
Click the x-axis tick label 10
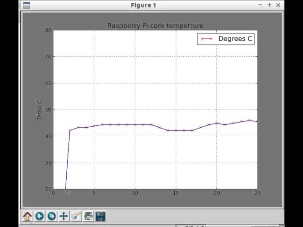click(x=135, y=193)
